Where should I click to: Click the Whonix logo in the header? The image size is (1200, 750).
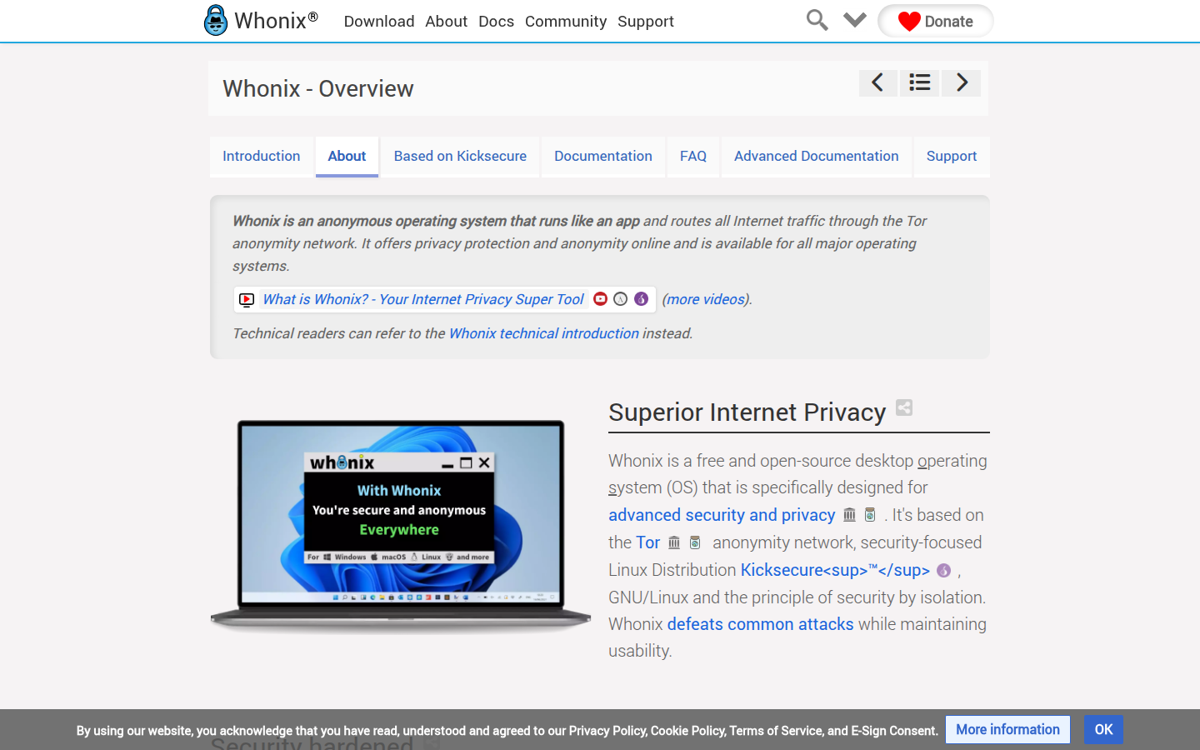(261, 21)
